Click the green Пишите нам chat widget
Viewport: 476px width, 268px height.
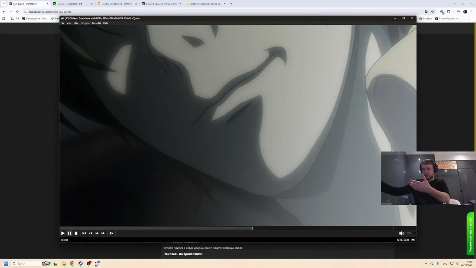pyautogui.click(x=470, y=233)
